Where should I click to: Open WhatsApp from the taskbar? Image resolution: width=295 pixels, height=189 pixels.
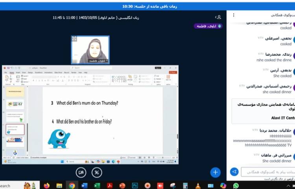point(236,185)
